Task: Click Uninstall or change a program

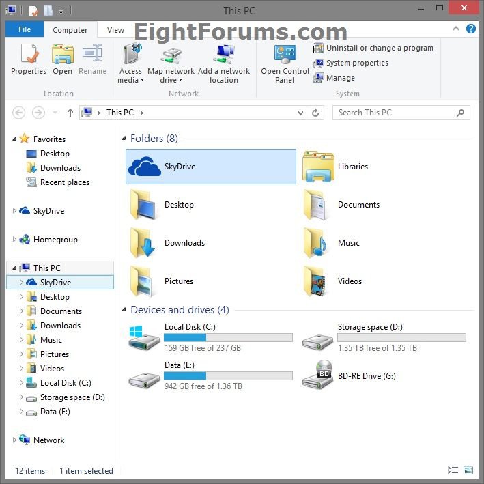Action: [x=373, y=48]
